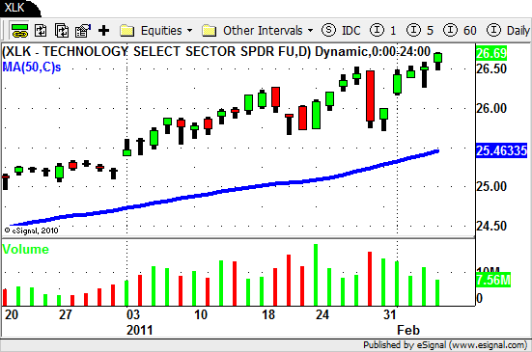The height and width of the screenshot is (352, 532).
Task: Switch to the 60-minute interval
Action: (x=460, y=31)
